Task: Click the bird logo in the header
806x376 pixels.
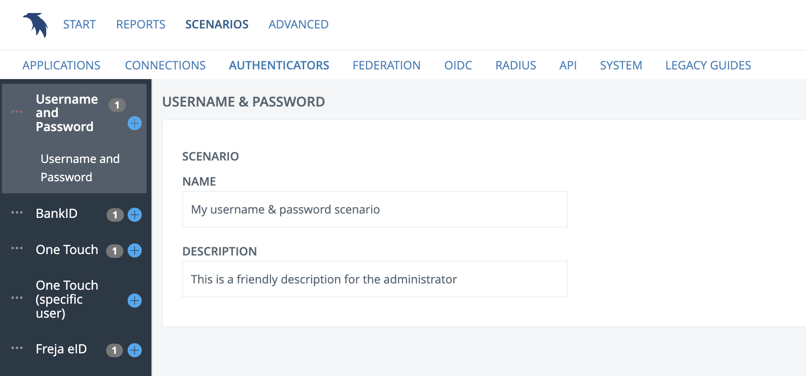Action: pos(36,25)
